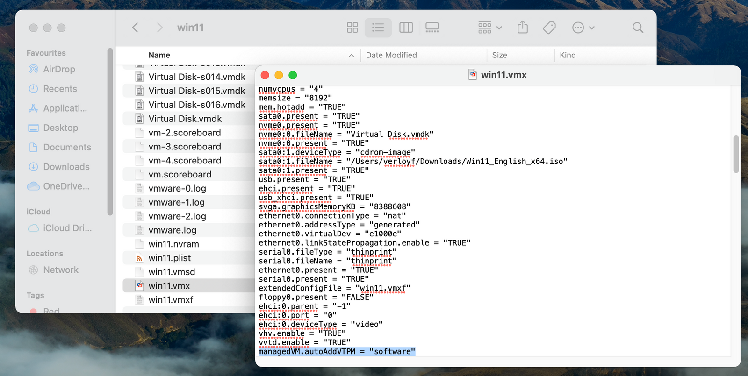Open the More Actions ellipsis menu
This screenshot has height=376, width=748.
coord(583,28)
